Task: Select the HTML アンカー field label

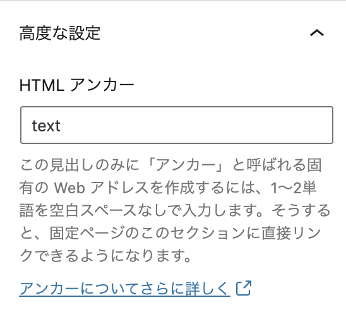Action: coord(77,85)
